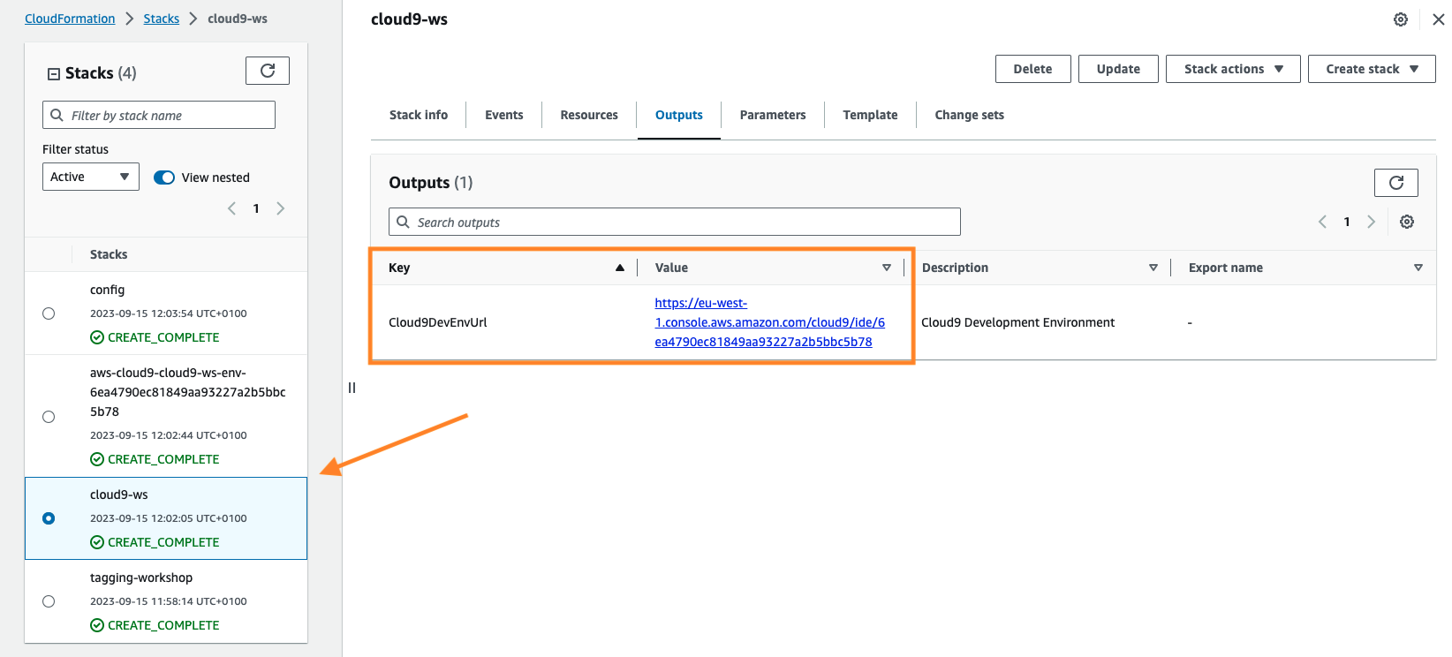Image resolution: width=1452 pixels, height=657 pixels.
Task: Click the Filter by stack name field
Action: [x=159, y=115]
